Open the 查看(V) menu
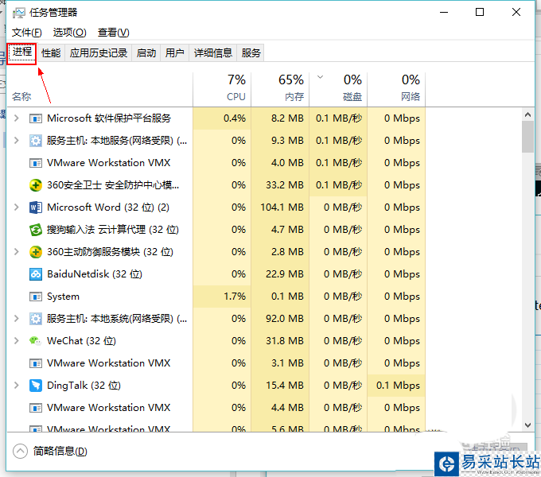The image size is (541, 477). [113, 33]
